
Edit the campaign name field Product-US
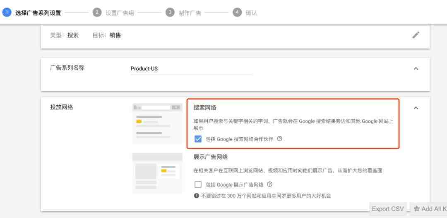(191, 69)
